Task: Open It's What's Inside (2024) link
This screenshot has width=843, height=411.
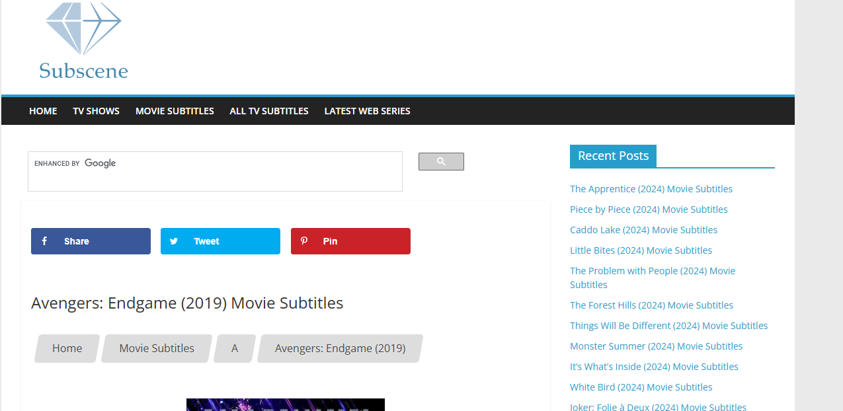Action: (x=654, y=367)
